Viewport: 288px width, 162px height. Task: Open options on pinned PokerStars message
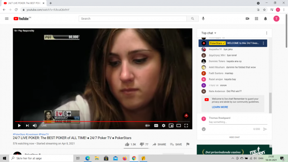(x=263, y=43)
